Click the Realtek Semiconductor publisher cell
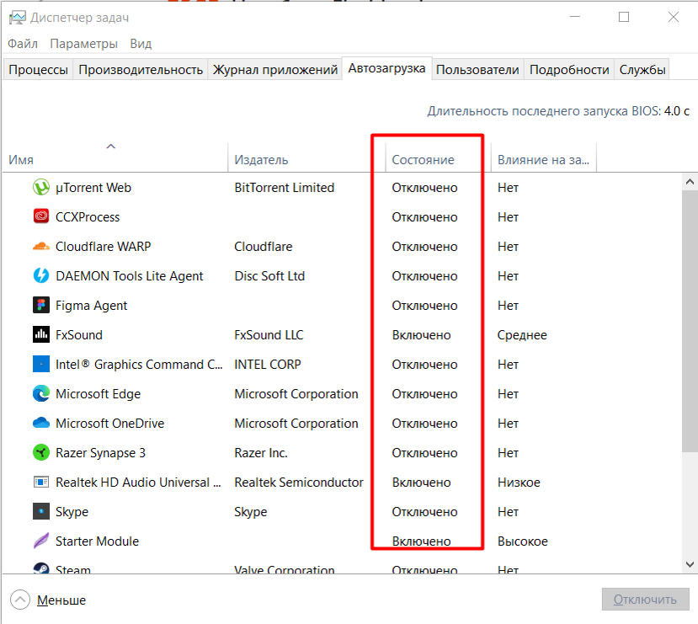The width and height of the screenshot is (698, 624). (299, 483)
